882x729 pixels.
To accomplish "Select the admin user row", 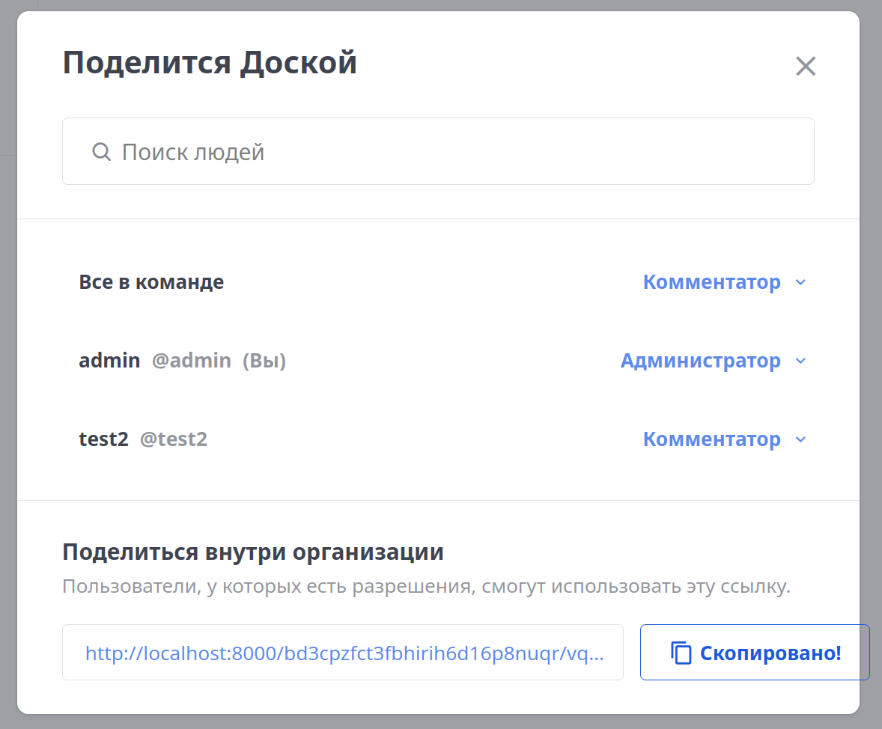I will point(109,361).
